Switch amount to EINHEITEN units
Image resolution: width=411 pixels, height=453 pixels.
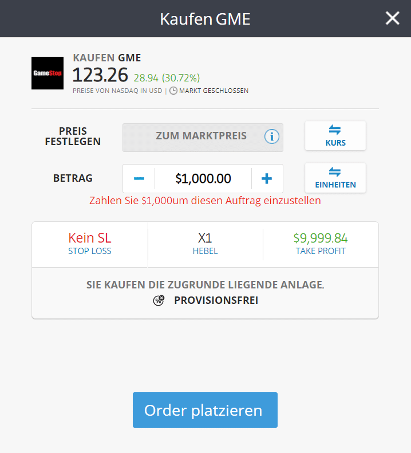tap(335, 178)
